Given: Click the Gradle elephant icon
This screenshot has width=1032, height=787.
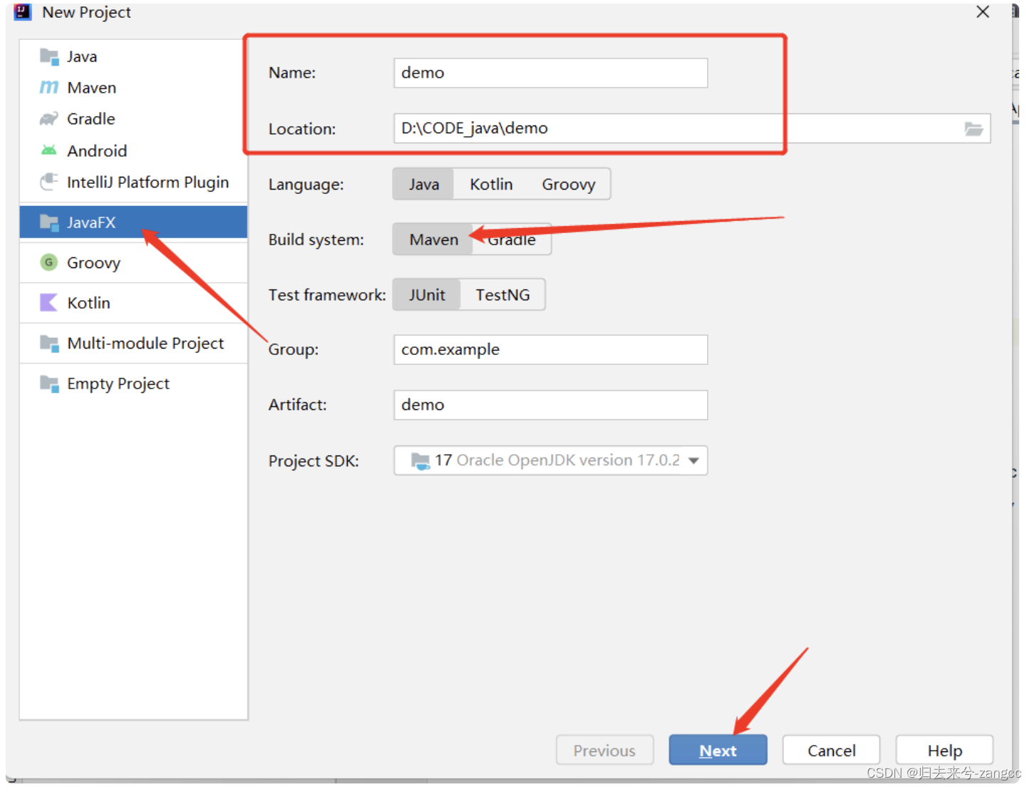Looking at the screenshot, I should pos(49,118).
